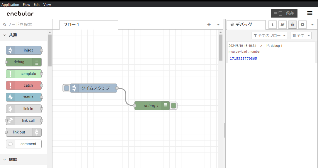Select the link call node in palette

[x=24, y=120]
